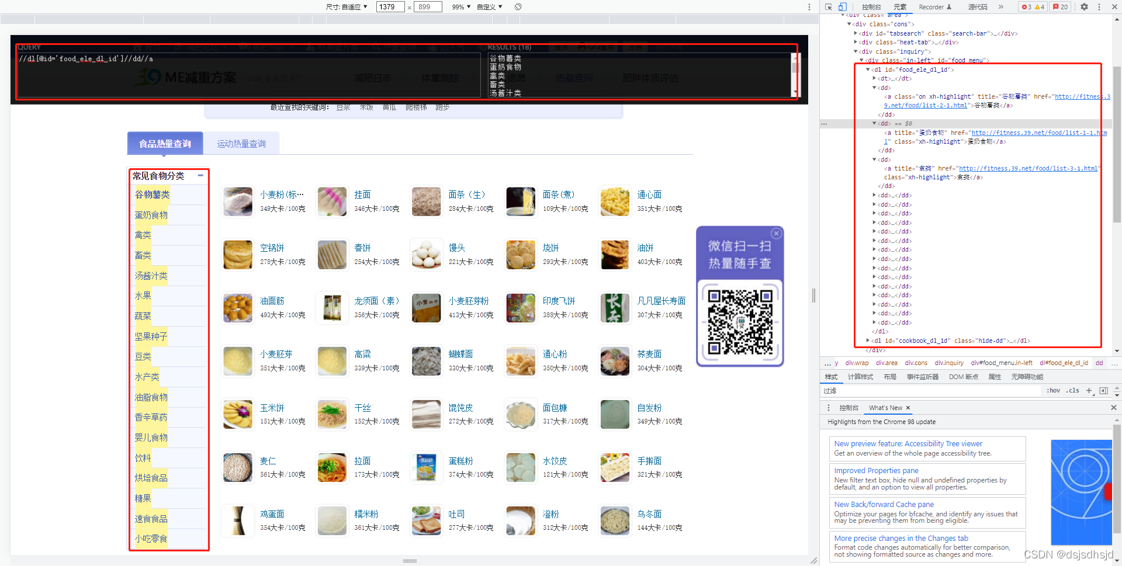Close the What's New tab
The width and height of the screenshot is (1122, 566).
point(908,408)
